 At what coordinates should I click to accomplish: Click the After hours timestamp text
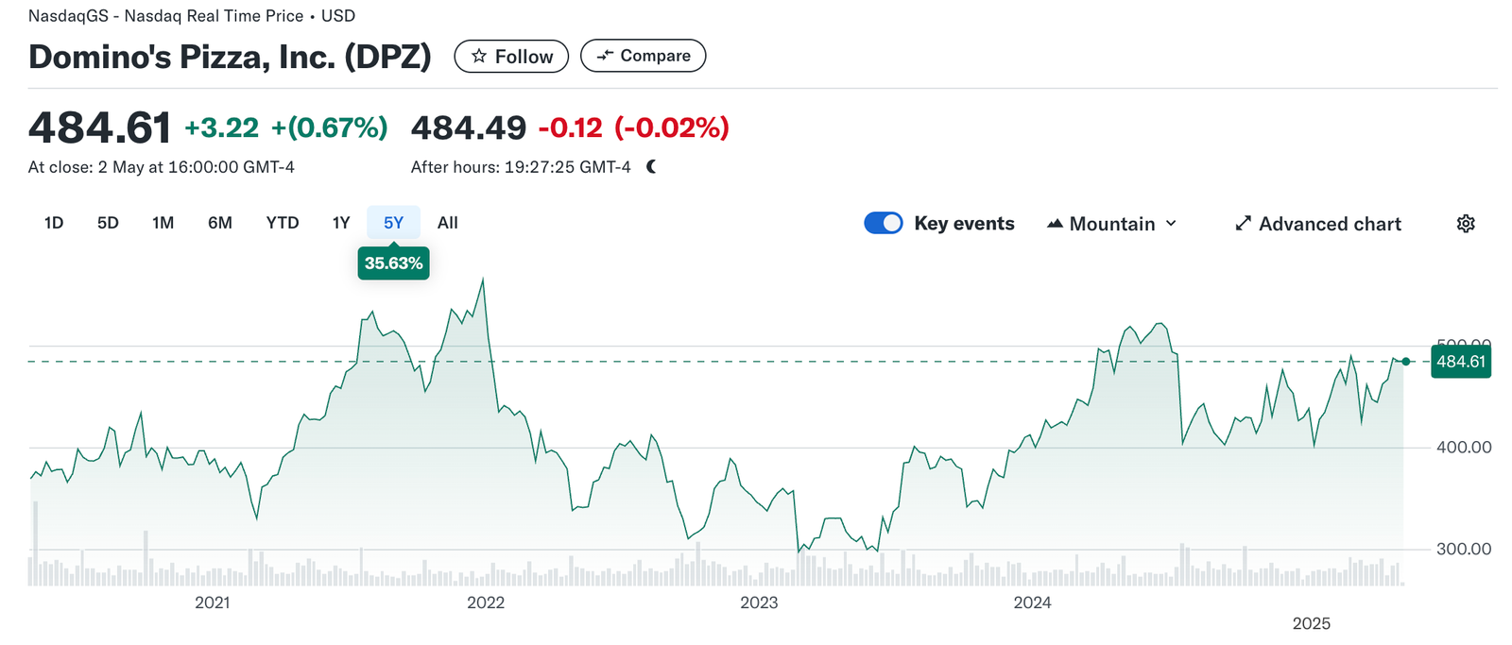pos(521,167)
